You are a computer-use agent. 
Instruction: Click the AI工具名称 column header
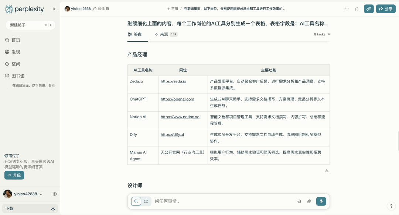(x=143, y=70)
